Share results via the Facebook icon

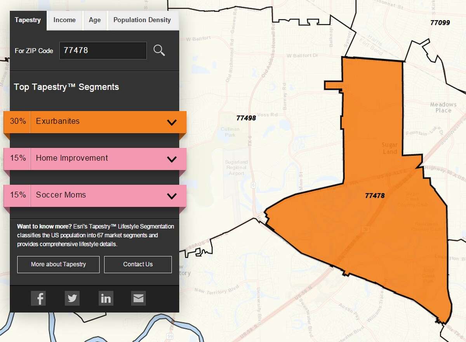38,298
